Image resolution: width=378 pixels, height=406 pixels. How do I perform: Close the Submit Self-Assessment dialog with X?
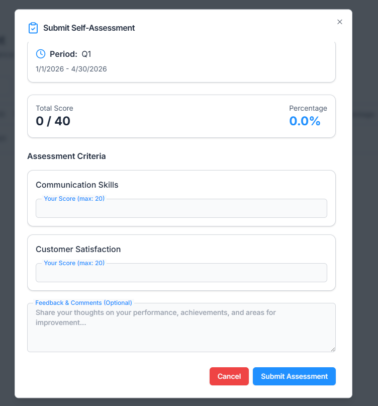click(340, 22)
